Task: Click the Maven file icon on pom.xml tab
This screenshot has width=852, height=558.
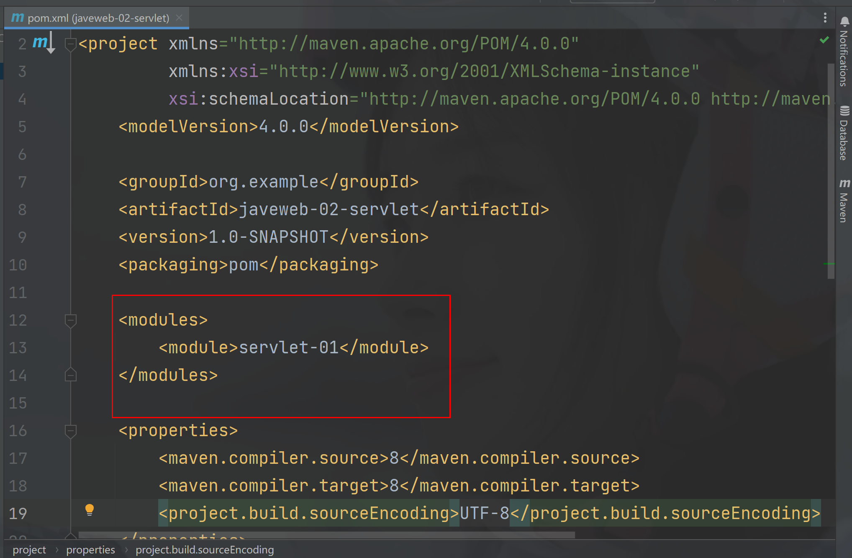Action: point(18,18)
